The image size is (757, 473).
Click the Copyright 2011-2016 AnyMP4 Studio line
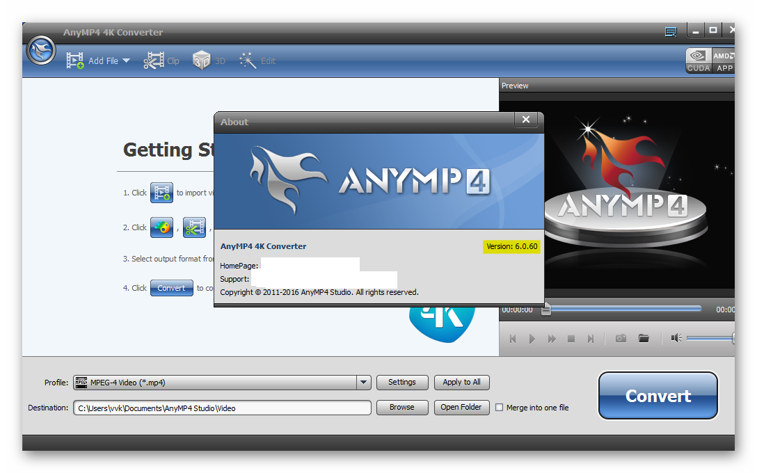coord(319,292)
